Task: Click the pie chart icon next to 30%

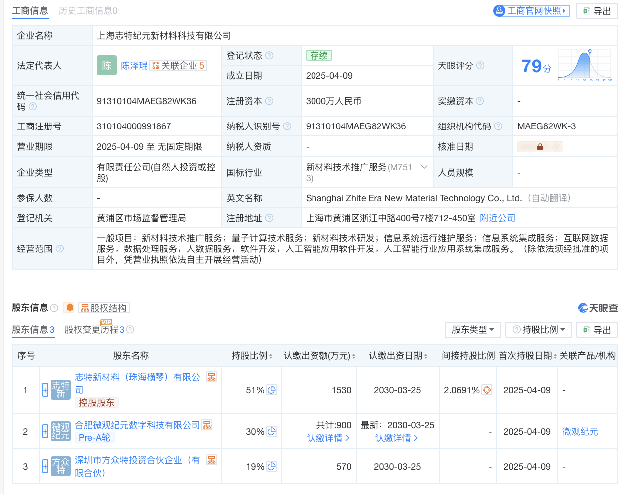Action: [272, 432]
